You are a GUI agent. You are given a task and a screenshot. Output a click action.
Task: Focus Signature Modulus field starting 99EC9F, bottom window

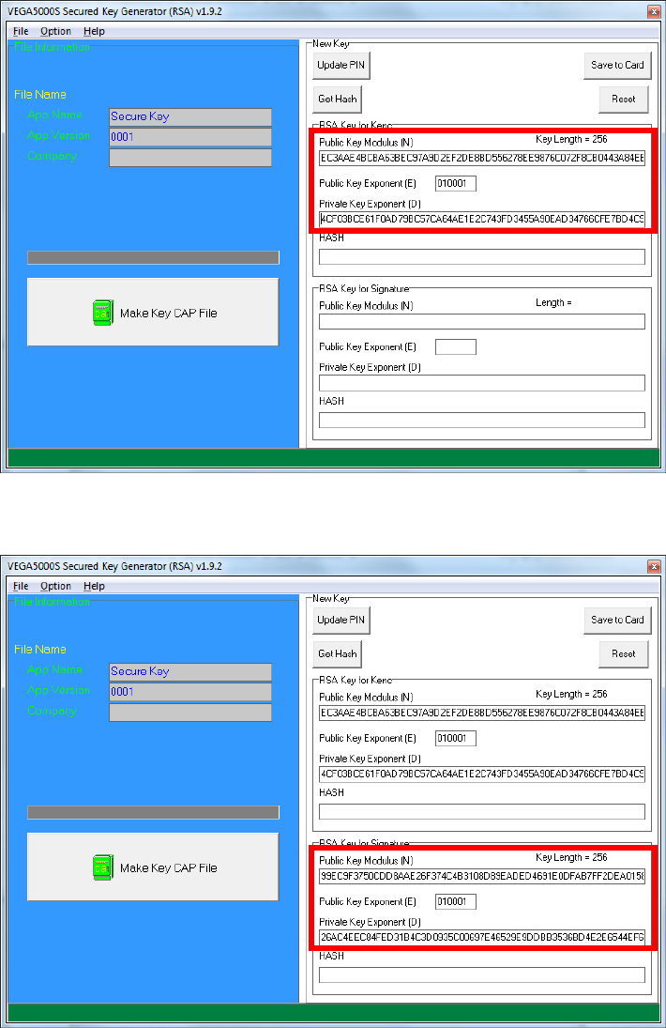[482, 876]
